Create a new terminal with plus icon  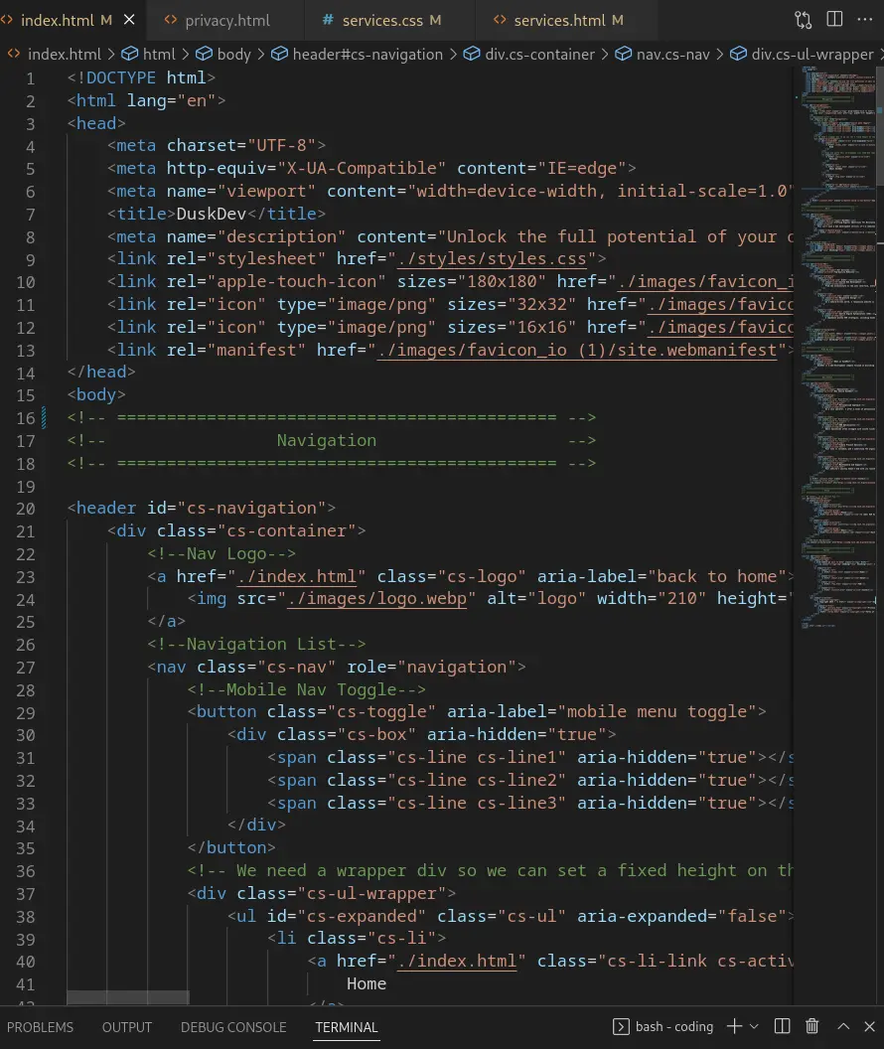click(x=734, y=1026)
